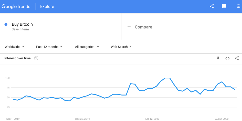Open the Worldwide region dropdown
242x121 pixels.
tap(15, 47)
